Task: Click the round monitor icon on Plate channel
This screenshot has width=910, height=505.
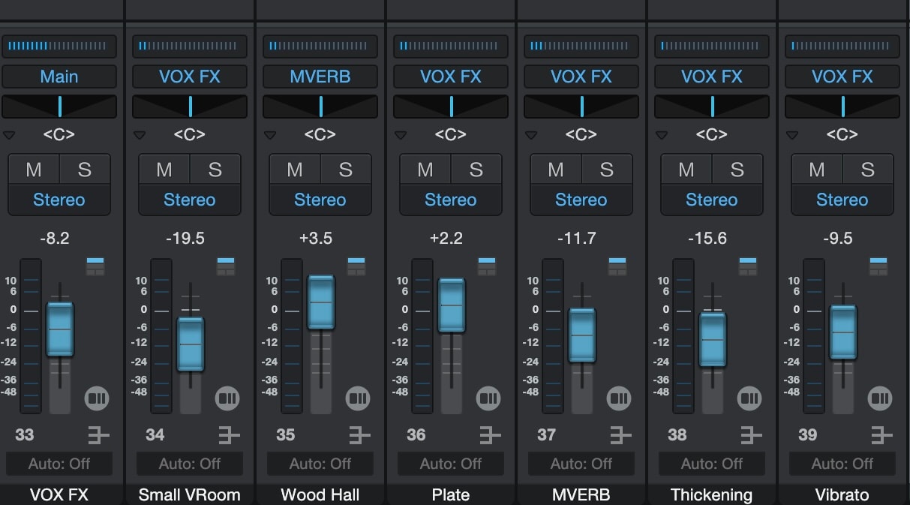Action: pos(488,398)
